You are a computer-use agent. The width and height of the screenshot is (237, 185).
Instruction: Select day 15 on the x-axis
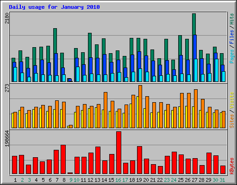coord(111,180)
